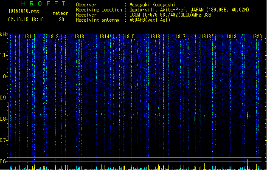Click the 1812 time marker
The image size is (267, 170).
coord(53,37)
